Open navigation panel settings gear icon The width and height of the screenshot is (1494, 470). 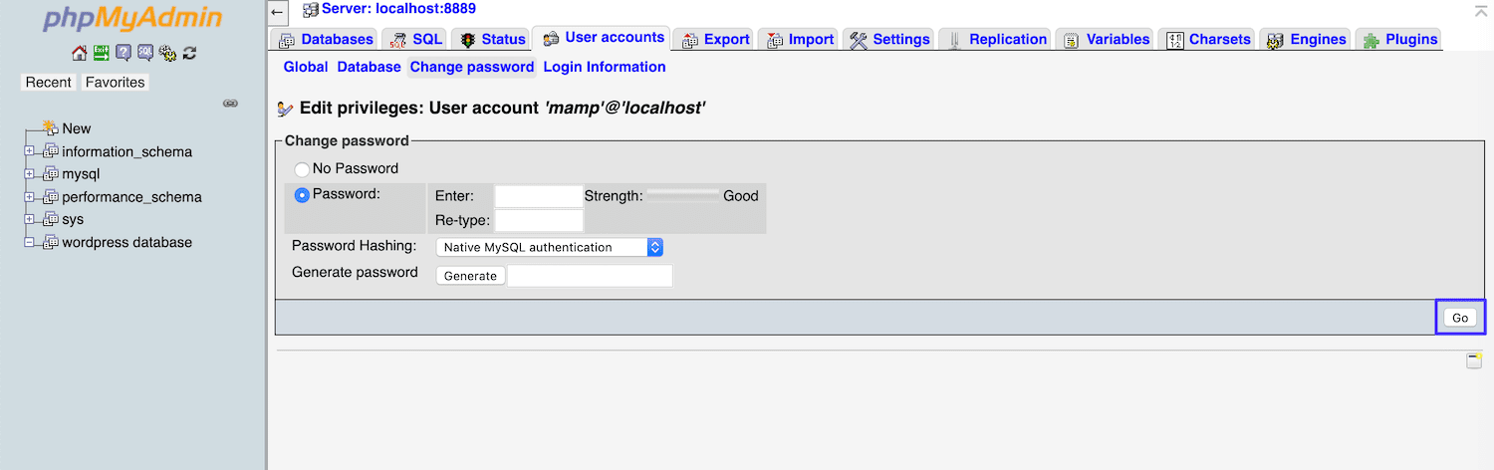tap(167, 53)
